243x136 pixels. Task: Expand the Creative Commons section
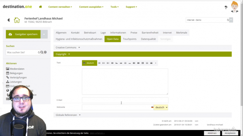tap(143, 47)
